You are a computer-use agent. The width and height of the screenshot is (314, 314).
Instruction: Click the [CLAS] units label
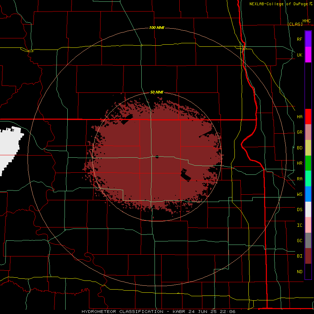tap(295, 24)
